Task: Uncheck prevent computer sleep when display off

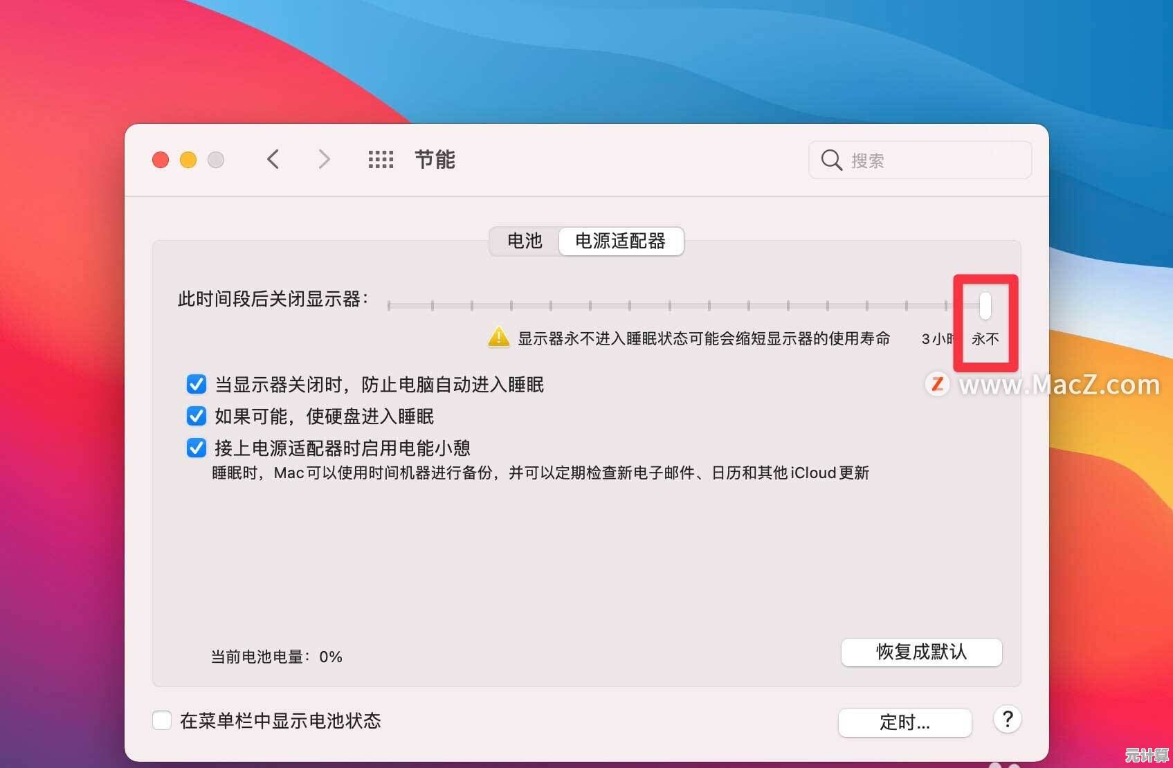Action: (x=197, y=384)
